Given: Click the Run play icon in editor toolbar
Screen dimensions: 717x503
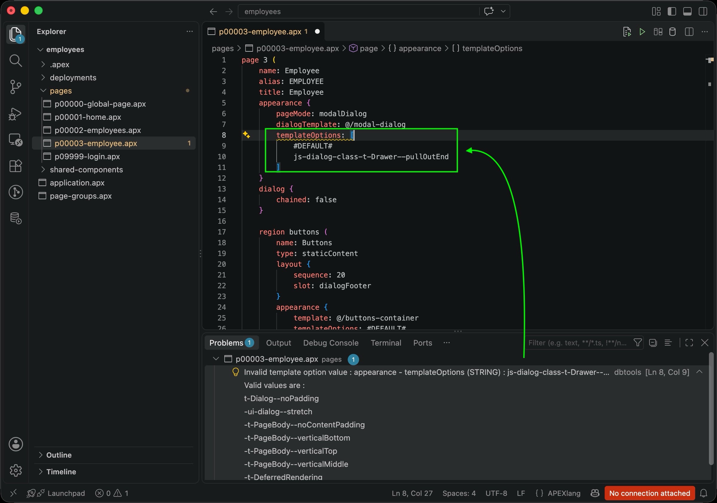Looking at the screenshot, I should coord(642,32).
